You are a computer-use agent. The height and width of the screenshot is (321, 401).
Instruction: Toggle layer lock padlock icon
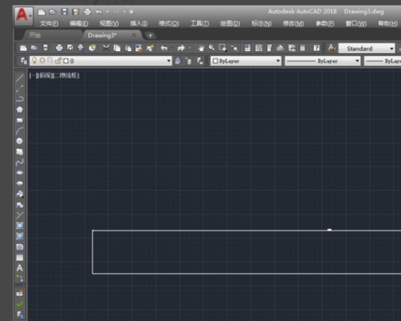click(x=58, y=61)
